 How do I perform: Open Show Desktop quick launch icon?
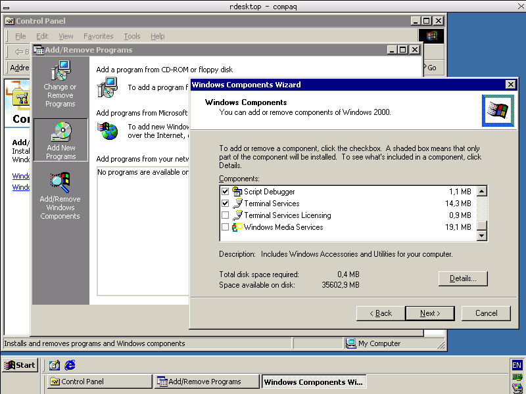(55, 365)
